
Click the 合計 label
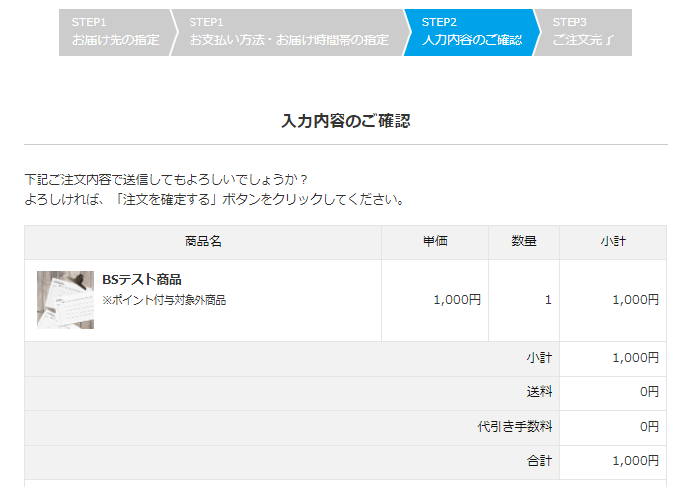point(539,461)
